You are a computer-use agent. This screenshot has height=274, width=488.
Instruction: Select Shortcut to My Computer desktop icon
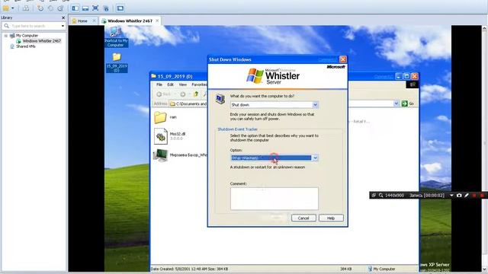click(116, 37)
